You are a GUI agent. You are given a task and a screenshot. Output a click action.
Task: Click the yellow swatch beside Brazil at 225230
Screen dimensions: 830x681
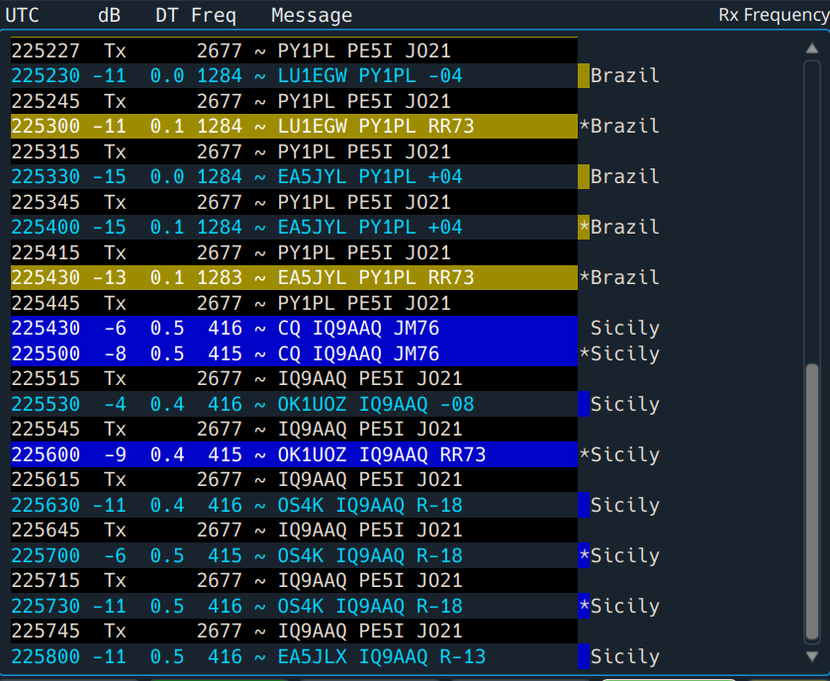tap(584, 76)
